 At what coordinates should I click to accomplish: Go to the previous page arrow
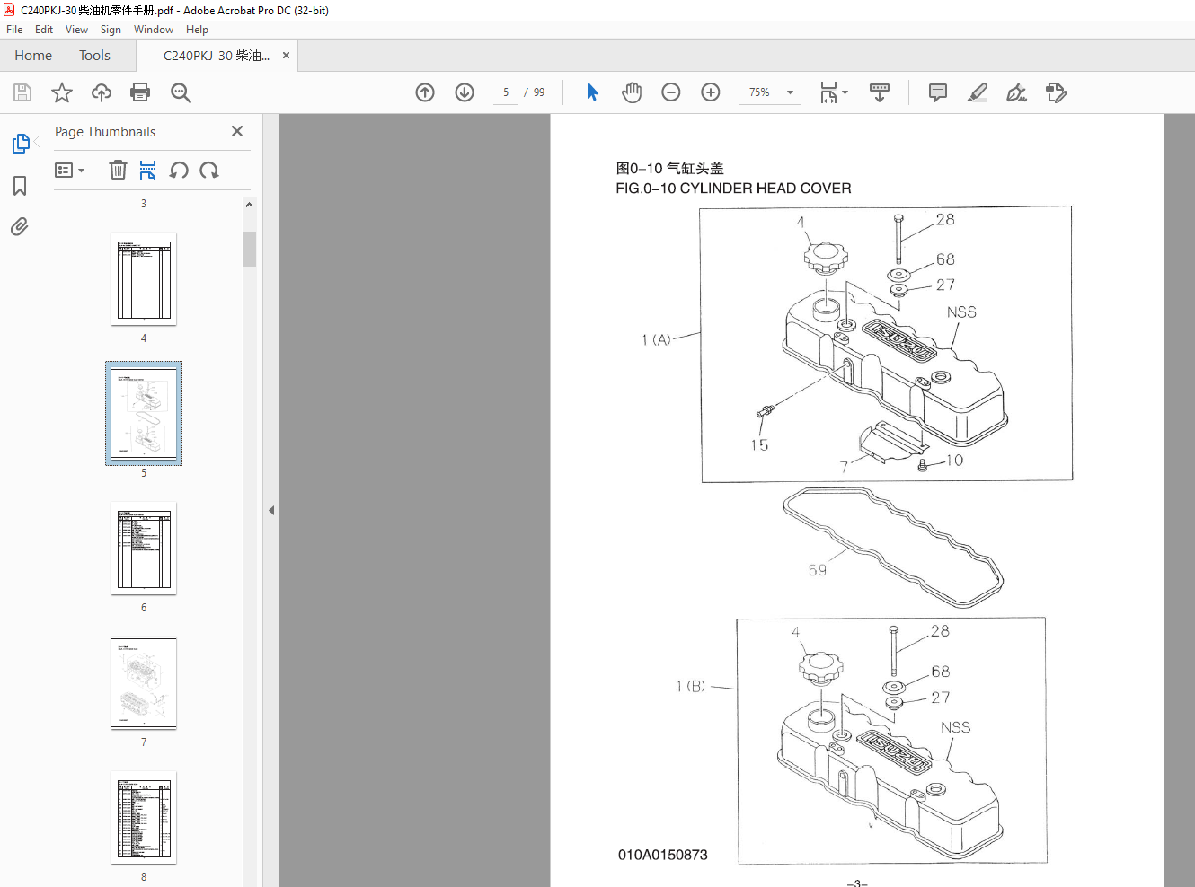coord(425,92)
